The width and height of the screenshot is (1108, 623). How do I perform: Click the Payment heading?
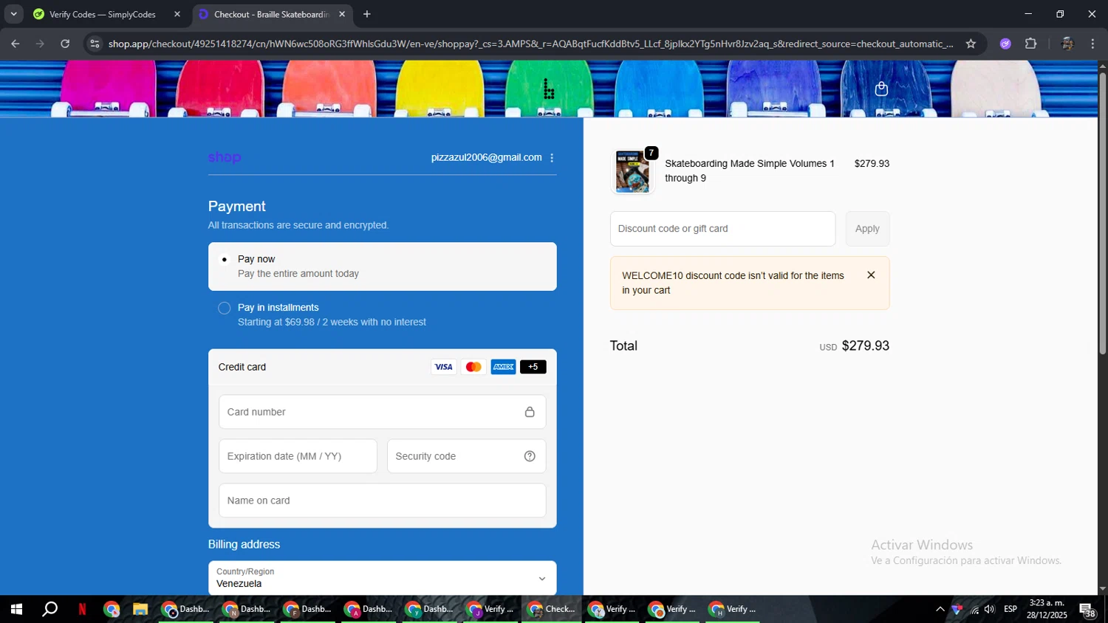236,207
